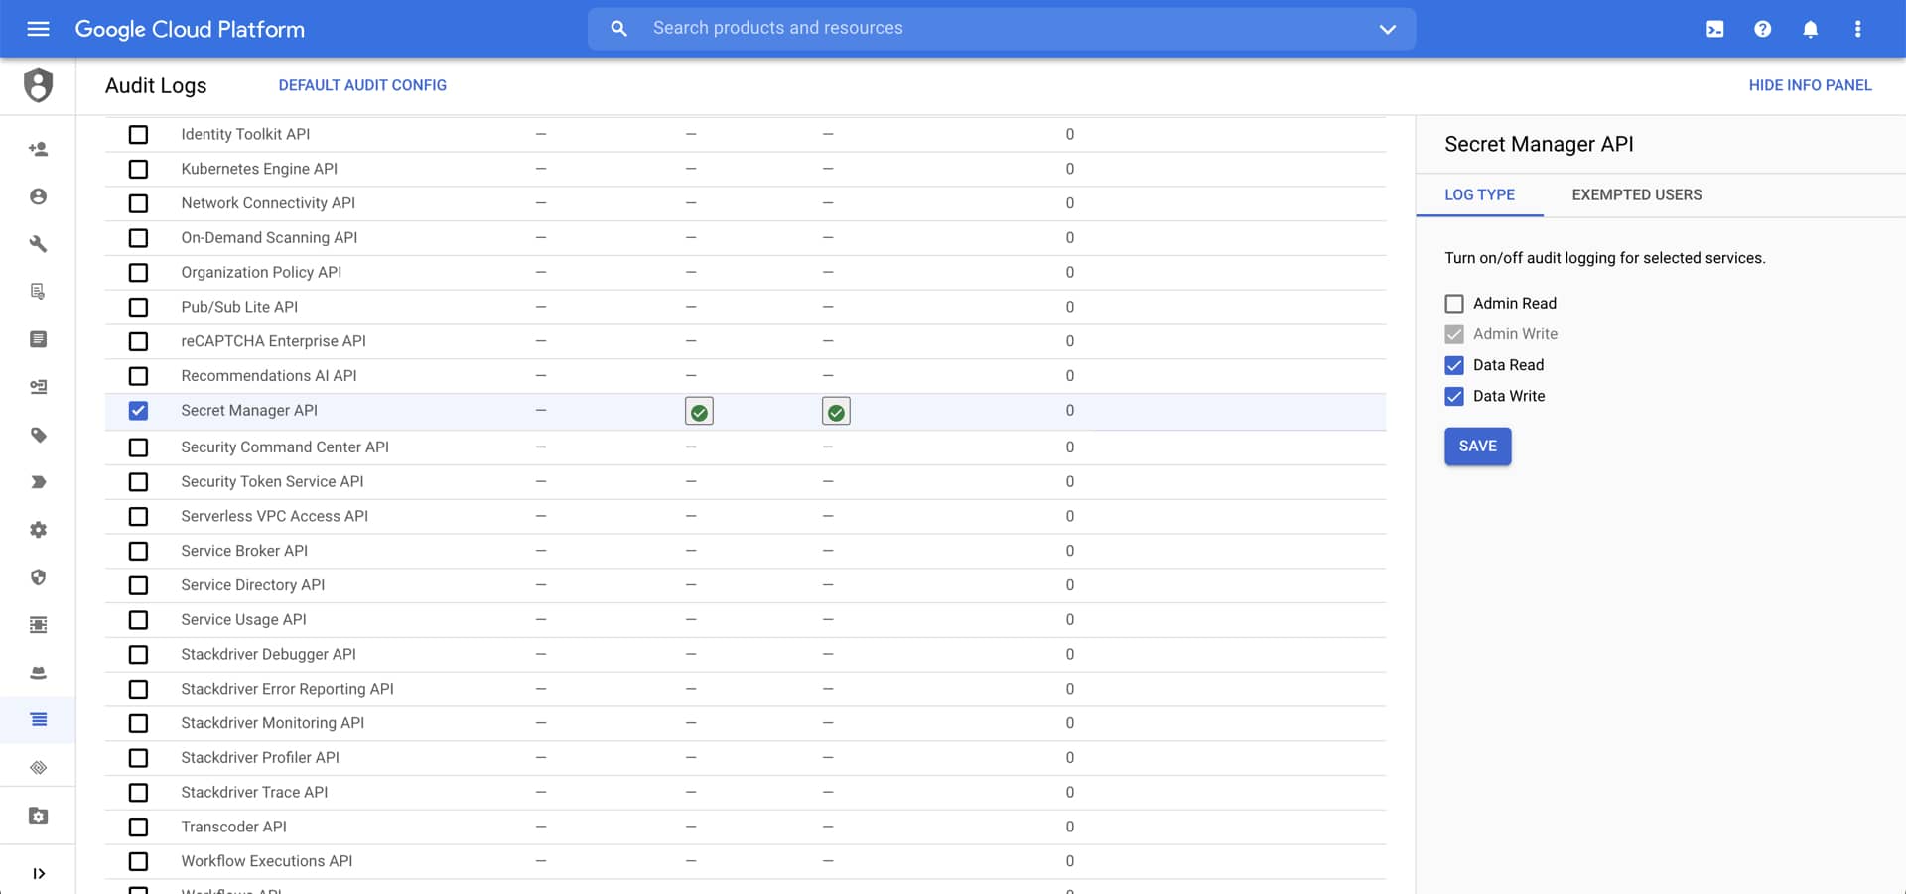
Task: Open the Service Accounts sidebar icon
Action: (38, 387)
